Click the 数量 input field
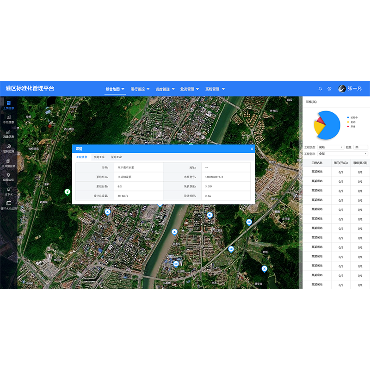This screenshot has height=370, width=370. 361,147
